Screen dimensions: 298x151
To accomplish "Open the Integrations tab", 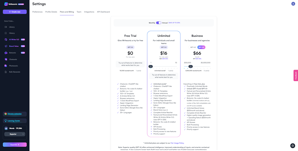I will 89,12.
